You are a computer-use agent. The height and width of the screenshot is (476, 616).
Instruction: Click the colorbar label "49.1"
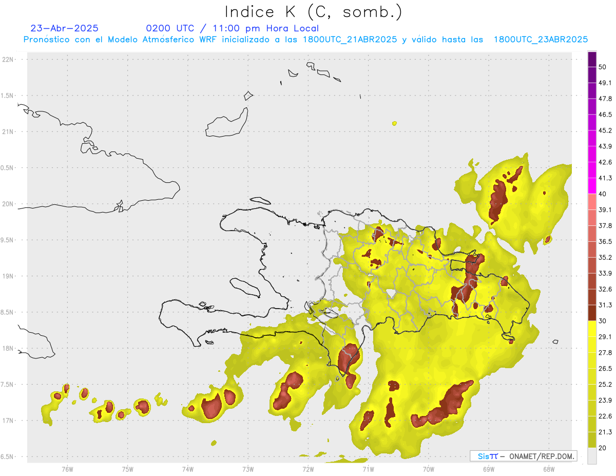[605, 83]
